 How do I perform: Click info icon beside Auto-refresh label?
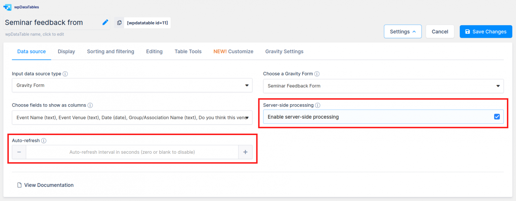[x=44, y=141]
